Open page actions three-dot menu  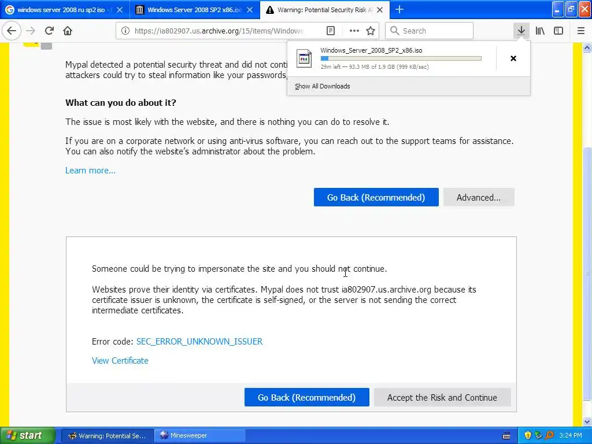pos(354,31)
